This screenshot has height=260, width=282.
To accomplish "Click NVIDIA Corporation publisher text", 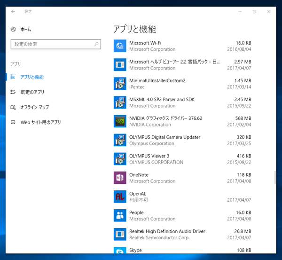I will point(150,125).
